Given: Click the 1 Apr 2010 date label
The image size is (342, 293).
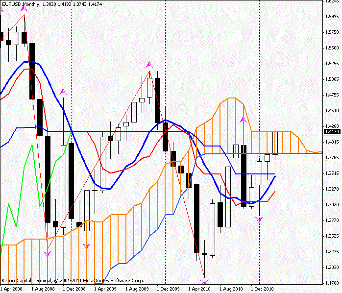Looking at the screenshot, I should [x=199, y=289].
